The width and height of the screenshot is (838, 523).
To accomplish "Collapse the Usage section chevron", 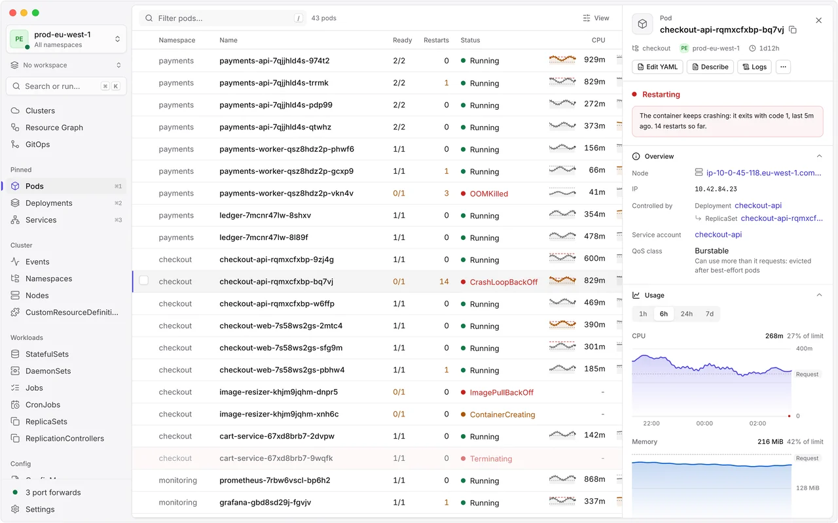I will (819, 295).
